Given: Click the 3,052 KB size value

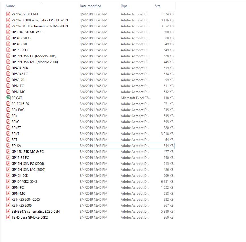Looking at the screenshot, I should tap(167, 26).
